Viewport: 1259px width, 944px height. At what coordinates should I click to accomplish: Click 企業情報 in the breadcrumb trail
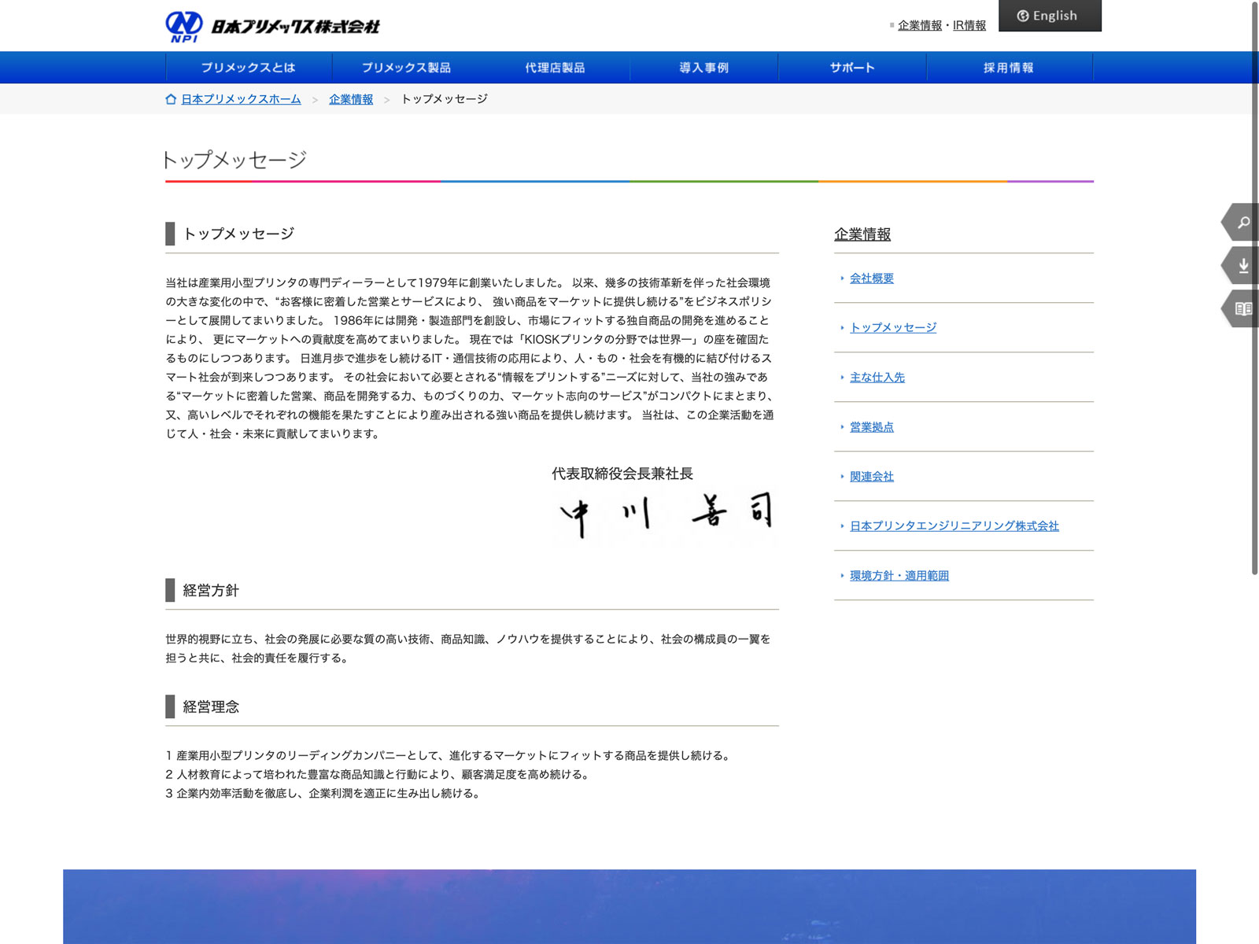click(x=351, y=99)
